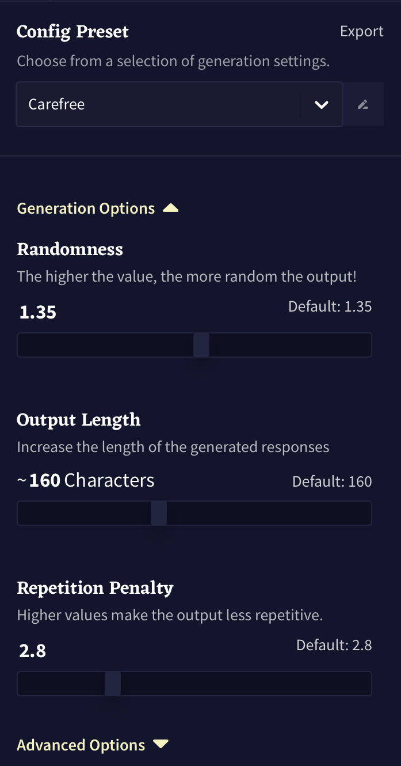Click far right end of Randomness slider track
The width and height of the screenshot is (401, 766).
pyautogui.click(x=367, y=345)
